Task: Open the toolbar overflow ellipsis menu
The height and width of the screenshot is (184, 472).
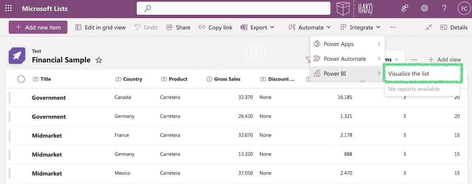Action: pos(393,28)
